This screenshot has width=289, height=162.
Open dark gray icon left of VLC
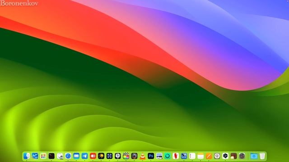coord(135,156)
